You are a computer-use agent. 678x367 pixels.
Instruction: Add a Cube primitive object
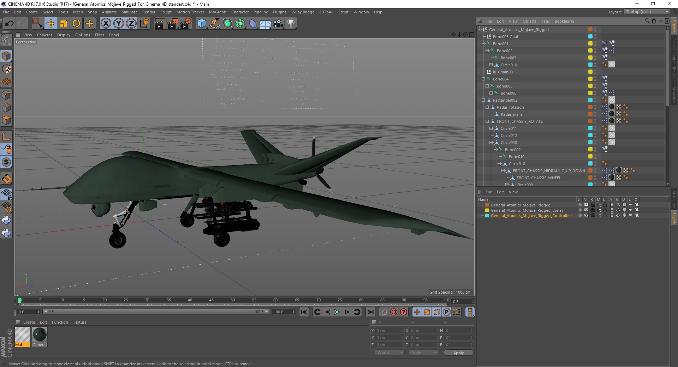[x=202, y=24]
